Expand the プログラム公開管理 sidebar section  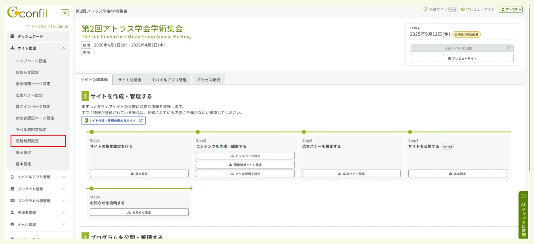point(38,201)
